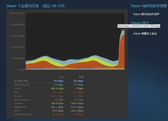The image size is (168, 121).
Task: Select the Asia row label
Action: (x=16, y=92)
